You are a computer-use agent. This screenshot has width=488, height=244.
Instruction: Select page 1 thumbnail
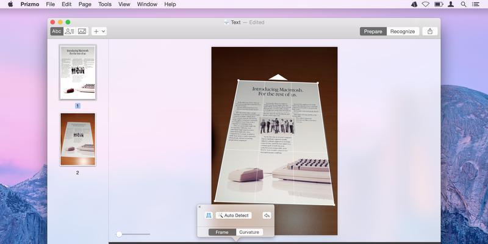pos(78,72)
